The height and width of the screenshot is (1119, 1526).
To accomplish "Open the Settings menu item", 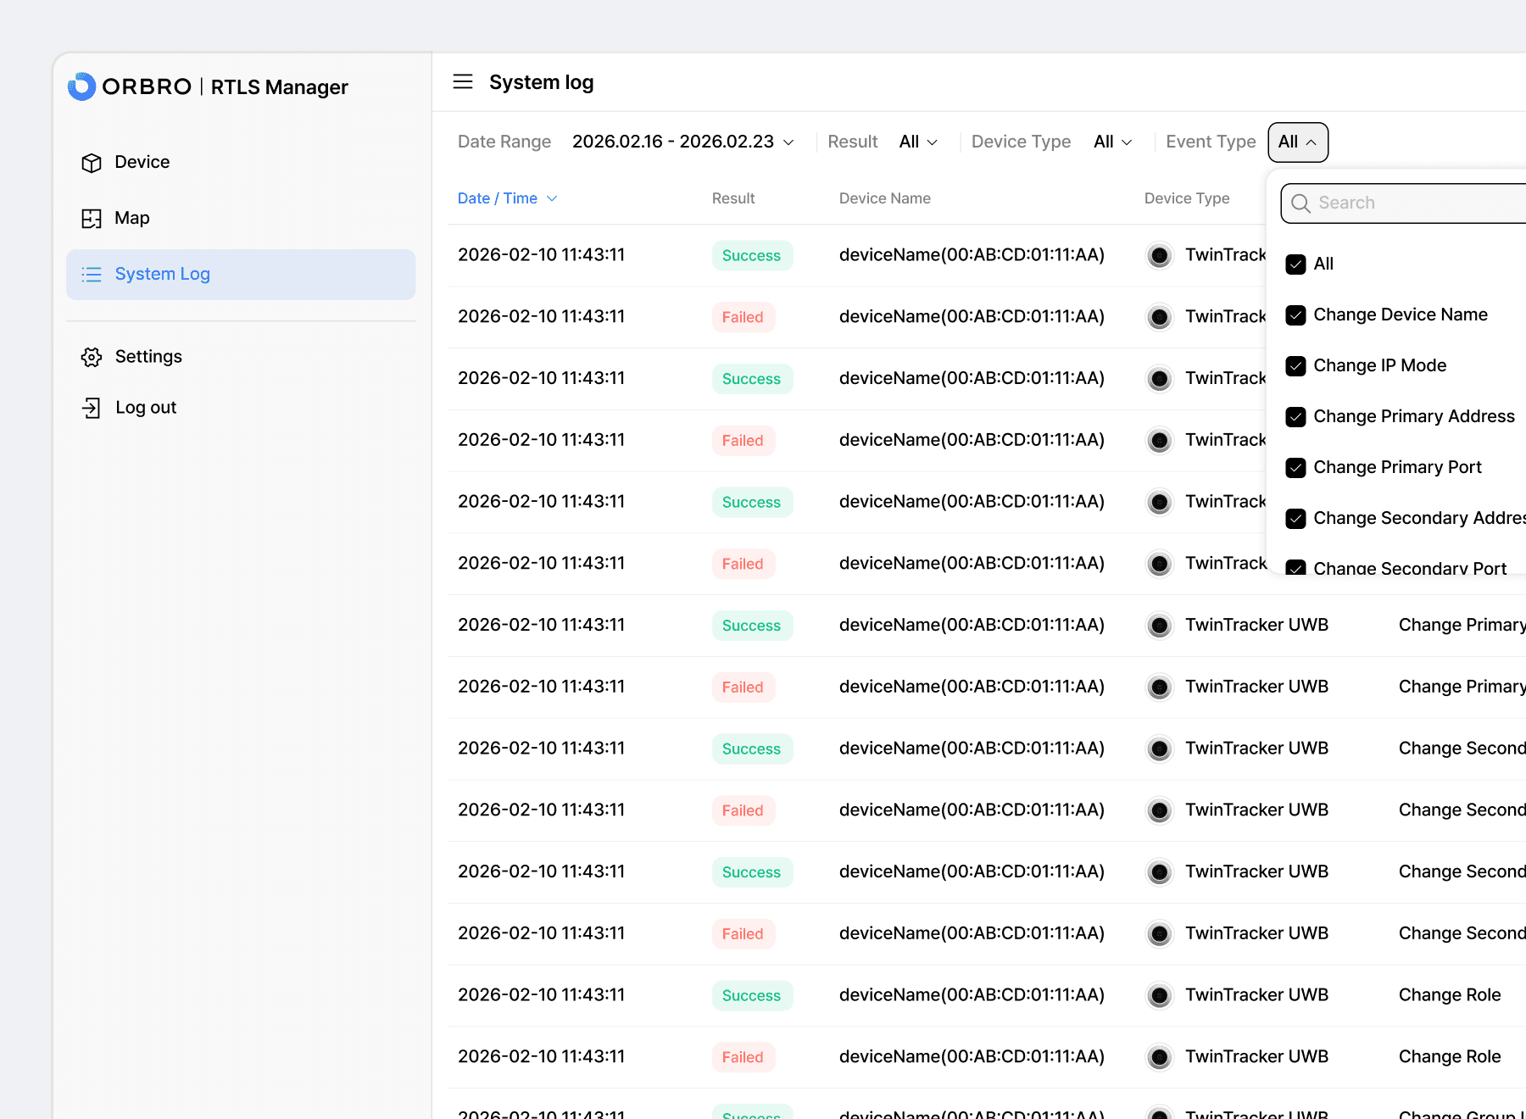I will click(x=148, y=357).
